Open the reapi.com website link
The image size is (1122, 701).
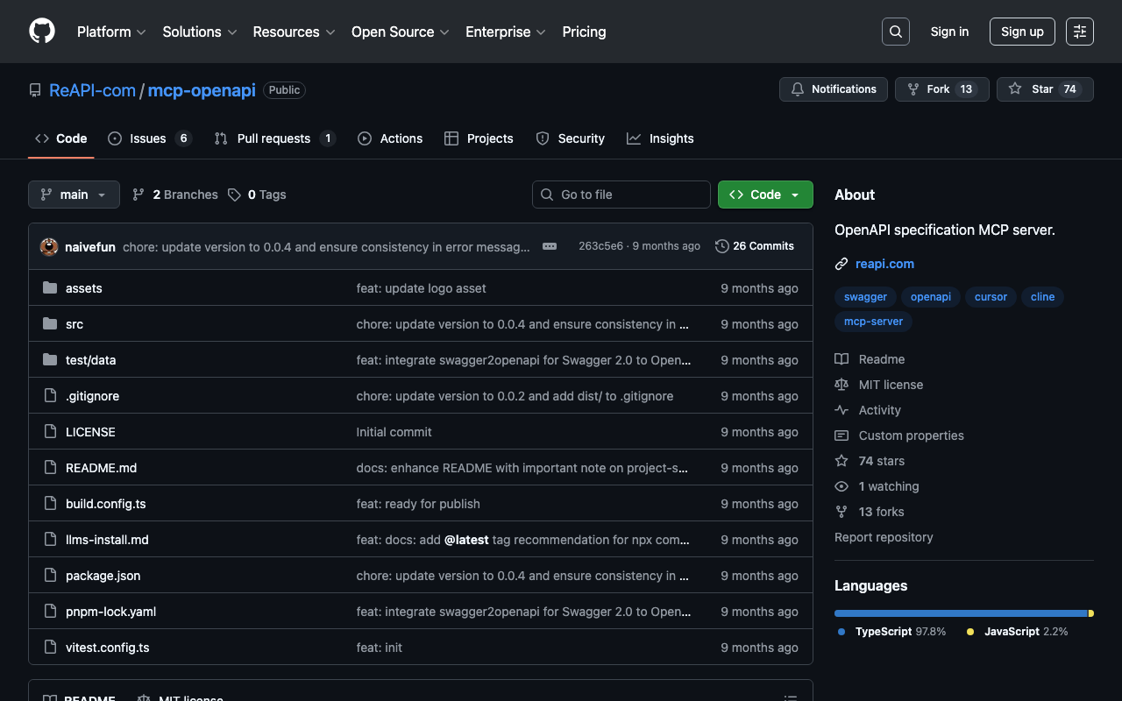point(884,264)
